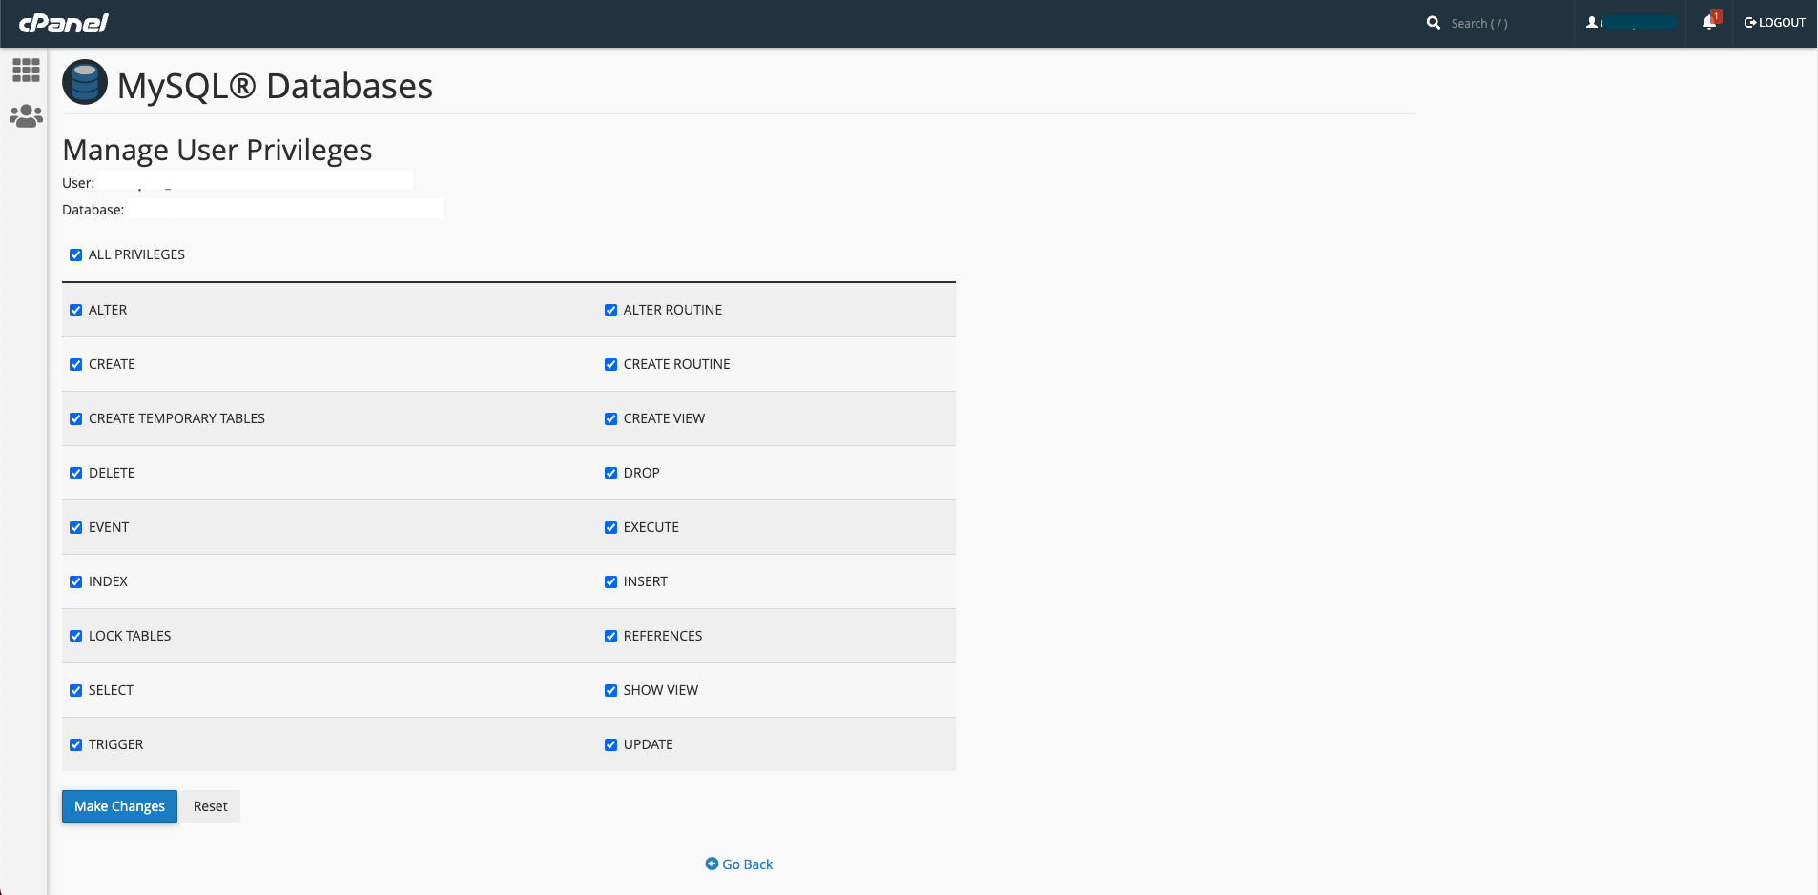The height and width of the screenshot is (895, 1818).
Task: Open the apps grid home icon
Action: (26, 70)
